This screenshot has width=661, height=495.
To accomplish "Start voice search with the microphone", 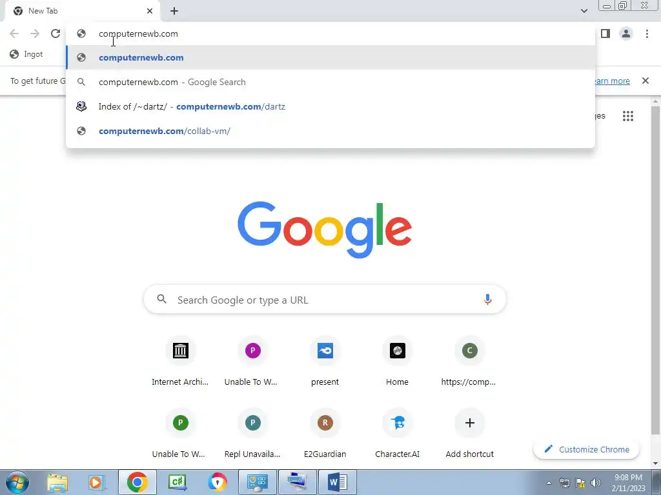I will pos(487,300).
